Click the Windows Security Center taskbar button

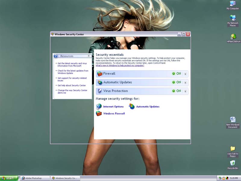(x=65, y=178)
